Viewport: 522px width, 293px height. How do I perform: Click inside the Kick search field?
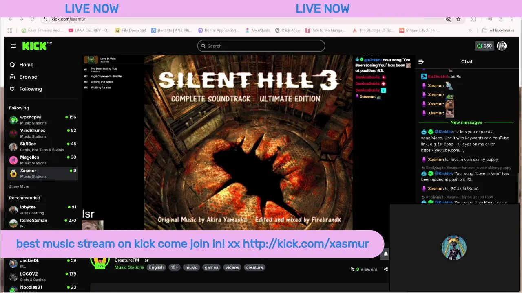click(x=261, y=46)
